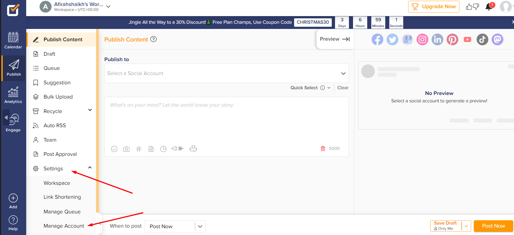Toggle the Preview panel collapse button
The height and width of the screenshot is (235, 514).
click(x=335, y=39)
